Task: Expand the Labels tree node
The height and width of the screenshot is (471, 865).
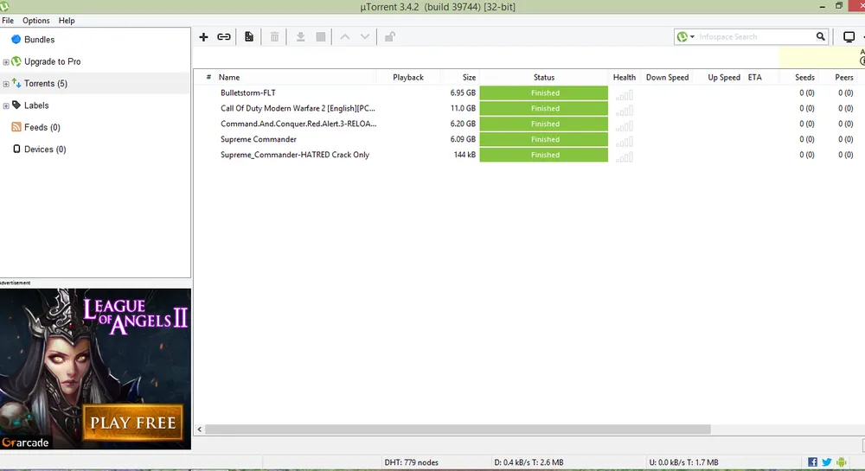Action: click(5, 105)
